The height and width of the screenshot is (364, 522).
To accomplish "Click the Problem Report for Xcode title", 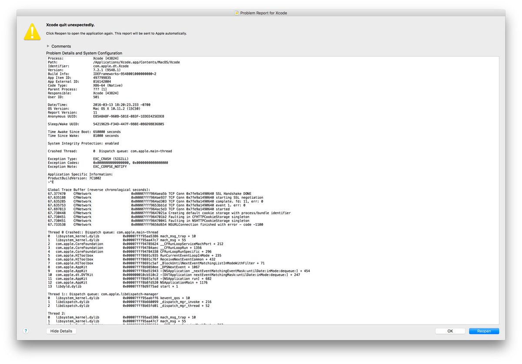I will click(x=263, y=13).
